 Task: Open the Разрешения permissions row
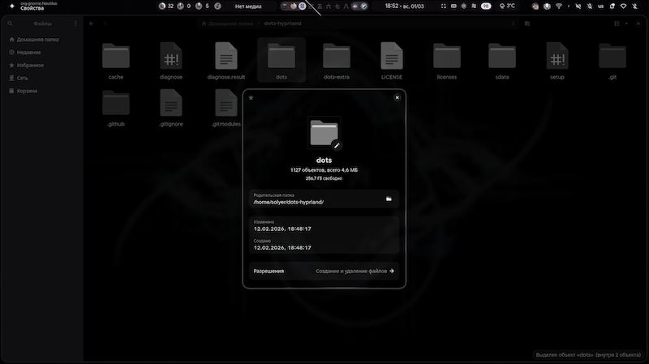[324, 271]
